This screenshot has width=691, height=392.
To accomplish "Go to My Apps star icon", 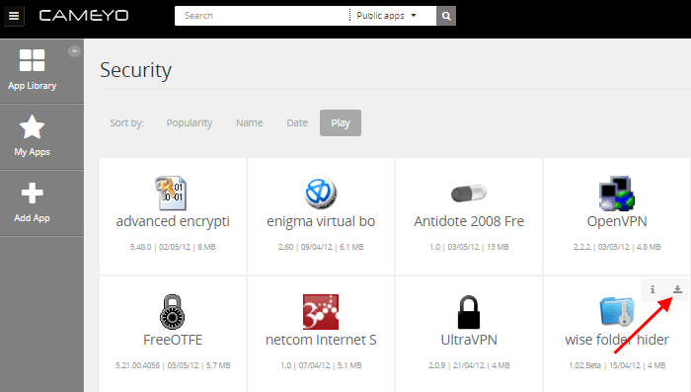I will (33, 127).
